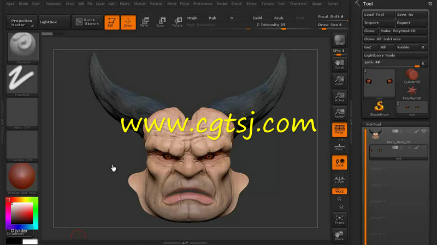Open the Alpha menu

tap(10, 4)
